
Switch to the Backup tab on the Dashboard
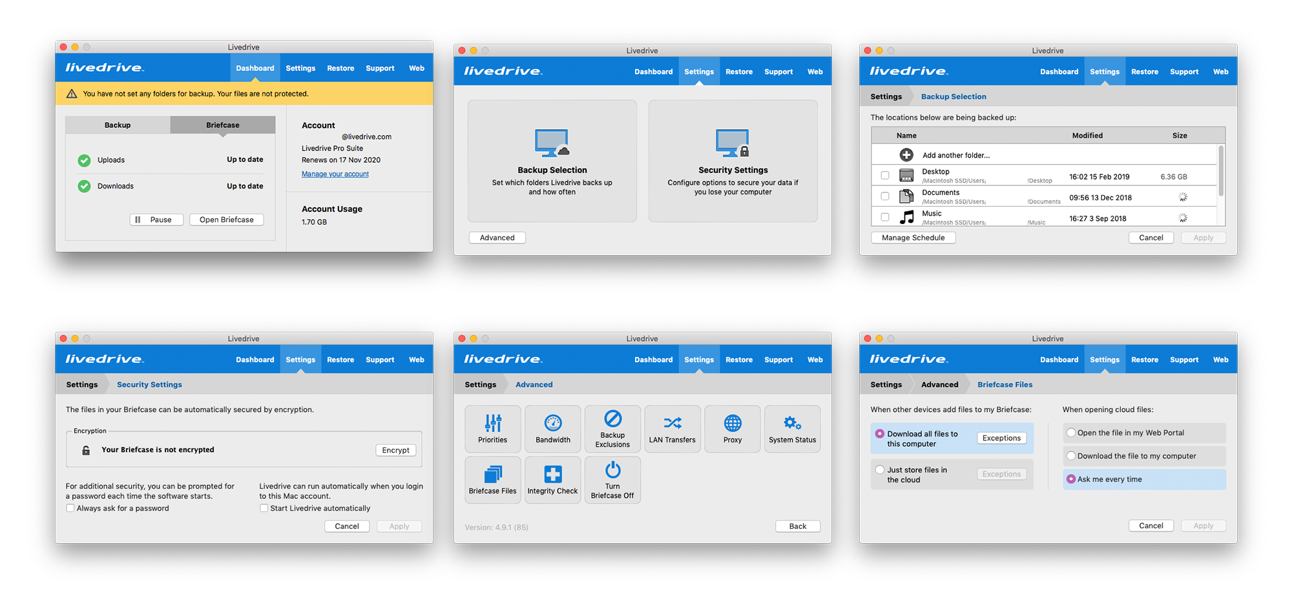pos(118,125)
